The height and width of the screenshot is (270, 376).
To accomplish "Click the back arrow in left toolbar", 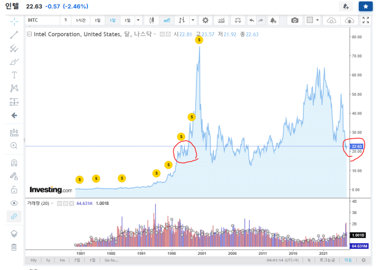I will [14, 116].
